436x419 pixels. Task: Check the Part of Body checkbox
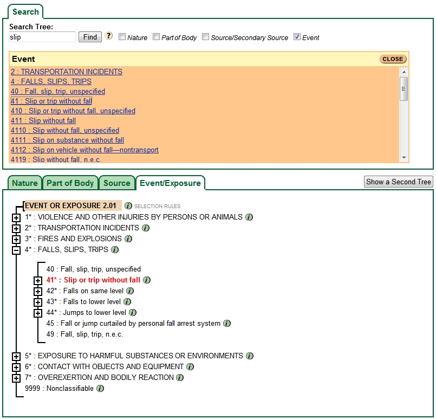[x=157, y=37]
